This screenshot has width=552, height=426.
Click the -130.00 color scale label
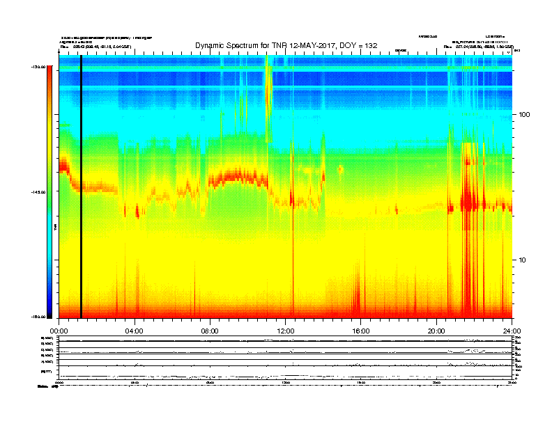[38, 67]
